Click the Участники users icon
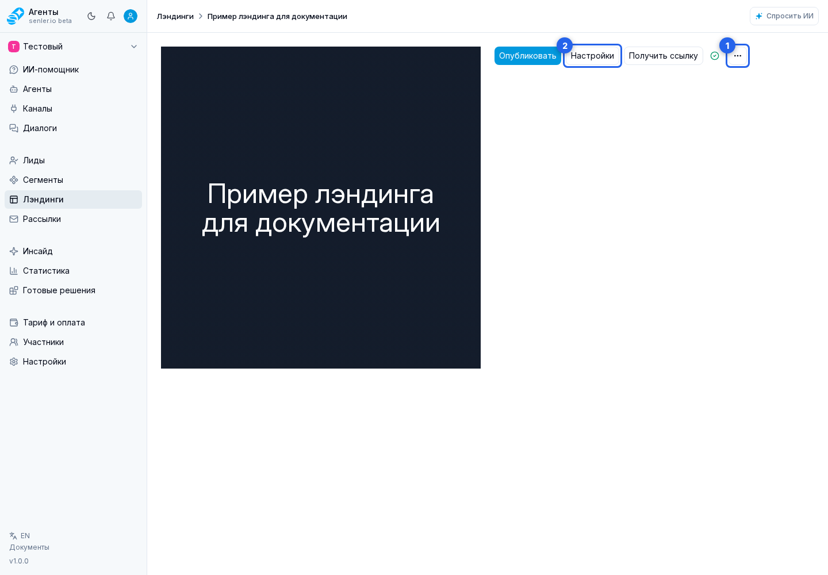This screenshot has height=575, width=828. (14, 342)
